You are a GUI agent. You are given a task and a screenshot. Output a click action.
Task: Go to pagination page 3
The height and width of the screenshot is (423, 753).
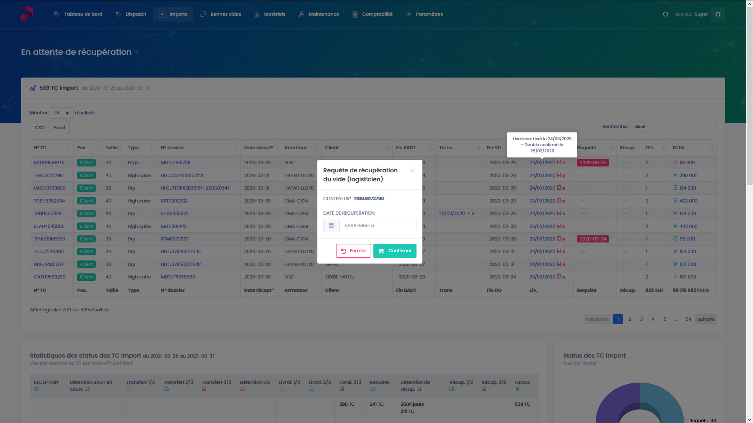click(641, 319)
